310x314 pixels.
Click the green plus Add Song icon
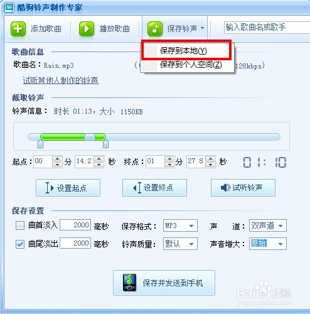pyautogui.click(x=18, y=29)
